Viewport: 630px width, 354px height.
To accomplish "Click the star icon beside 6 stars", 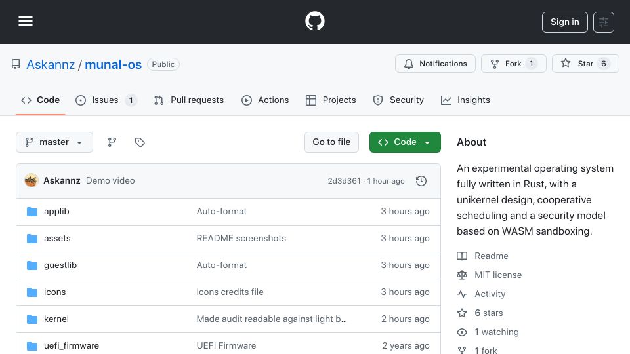I will coord(462,313).
